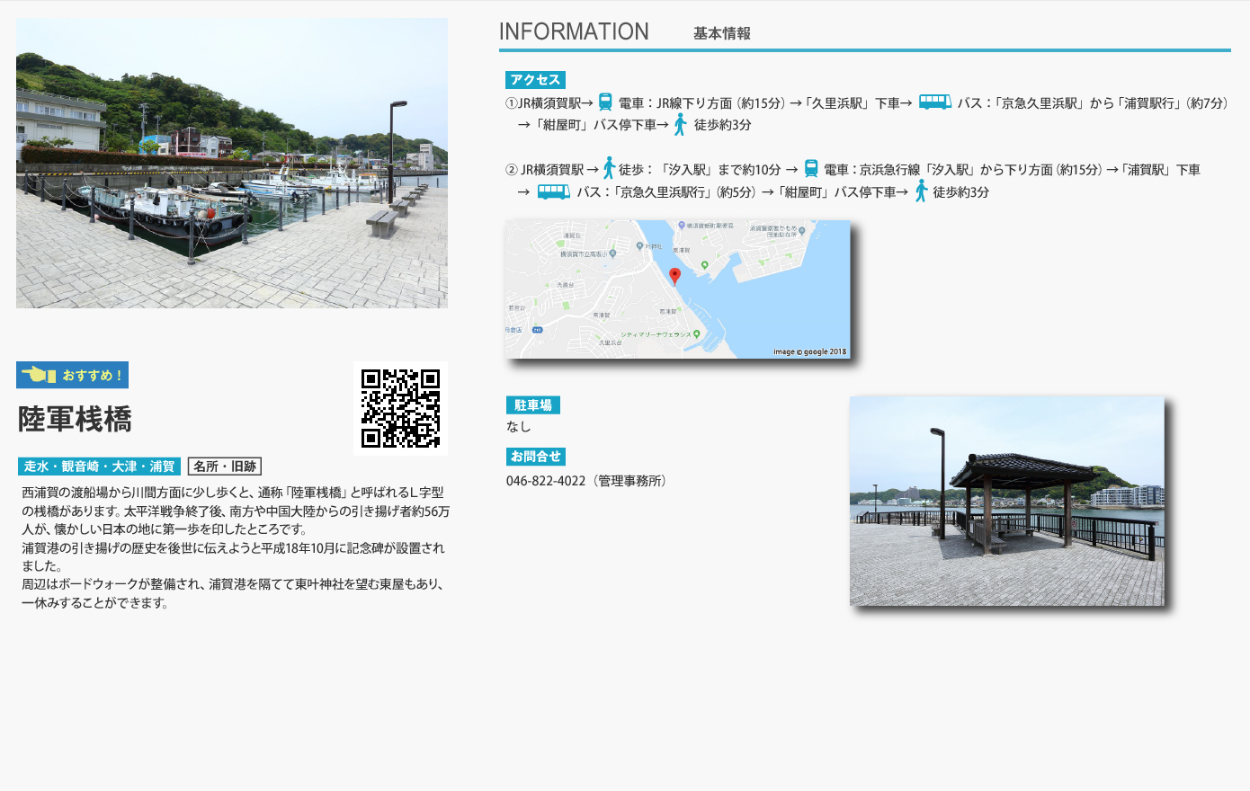Open the harbor boats photo

click(232, 163)
